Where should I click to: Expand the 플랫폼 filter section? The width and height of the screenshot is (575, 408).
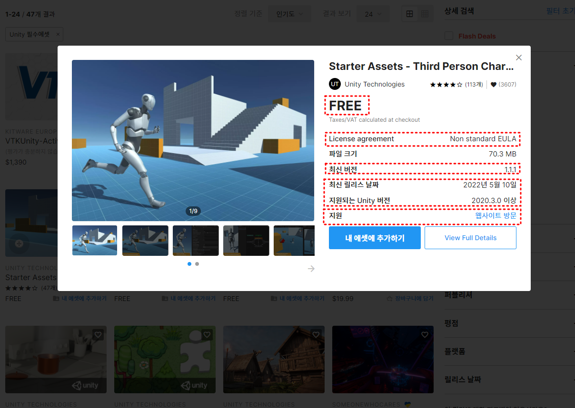click(x=509, y=351)
